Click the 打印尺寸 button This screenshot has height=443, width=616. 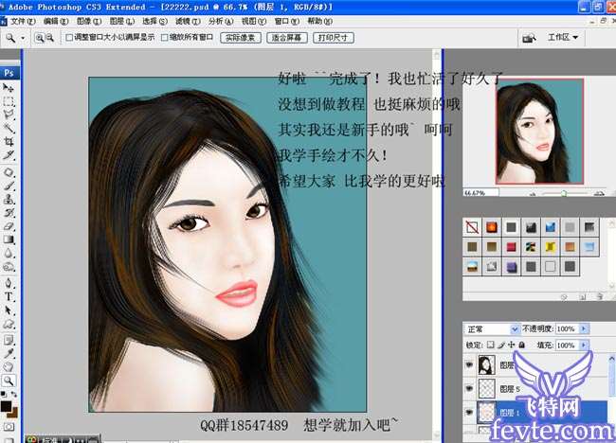click(x=334, y=38)
